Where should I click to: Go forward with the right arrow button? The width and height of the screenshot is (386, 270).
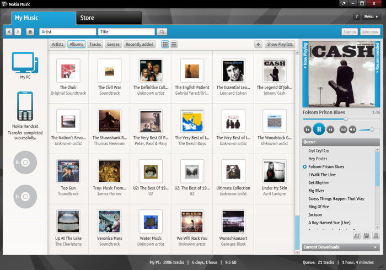point(18,32)
